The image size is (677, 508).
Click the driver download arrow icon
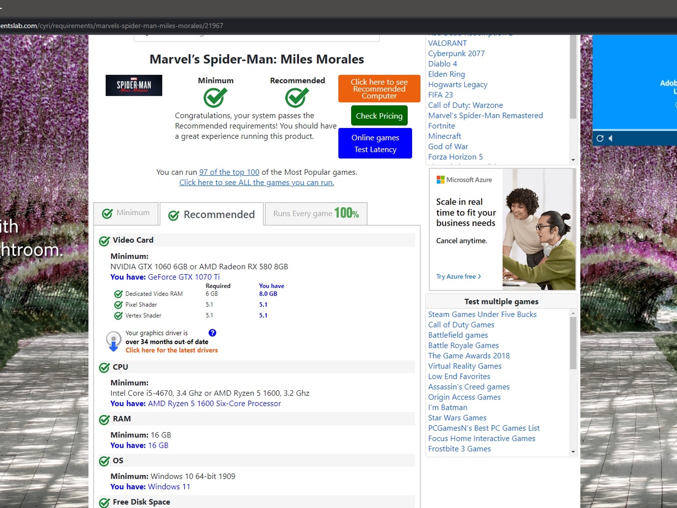click(113, 342)
